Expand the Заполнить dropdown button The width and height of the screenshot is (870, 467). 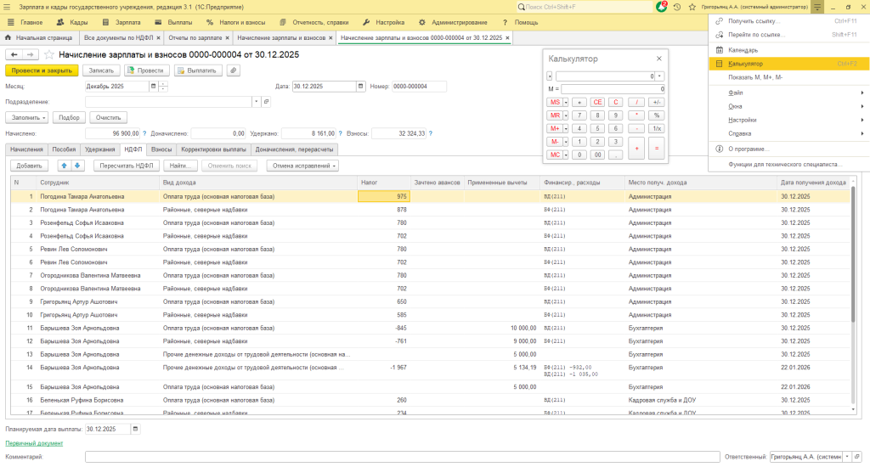point(26,117)
